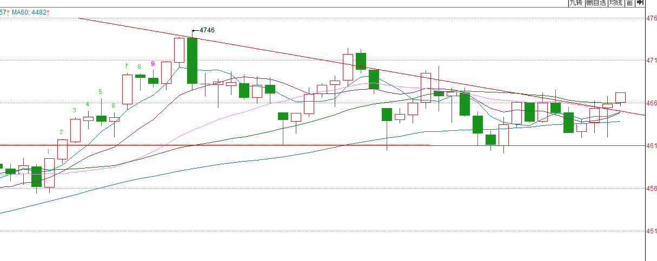Click the green 3 sequence marker
The width and height of the screenshot is (657, 261).
tap(75, 110)
